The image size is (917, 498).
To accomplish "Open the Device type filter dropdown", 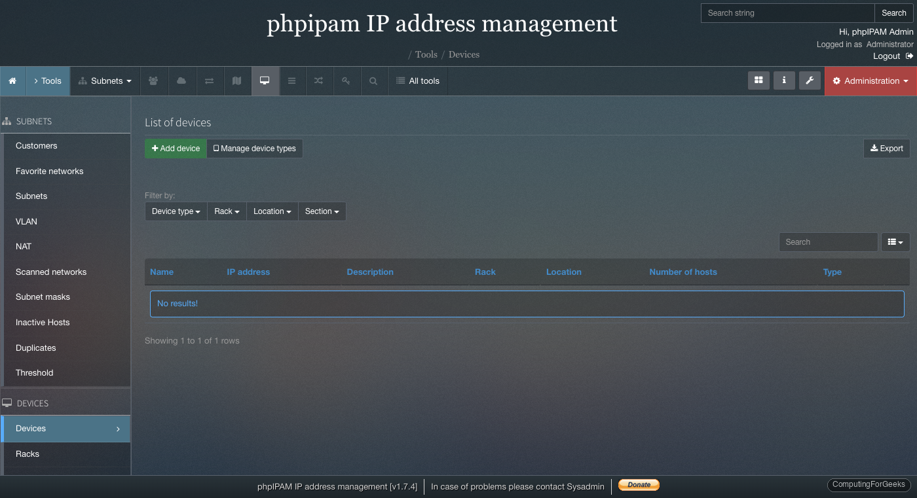I will coord(176,211).
